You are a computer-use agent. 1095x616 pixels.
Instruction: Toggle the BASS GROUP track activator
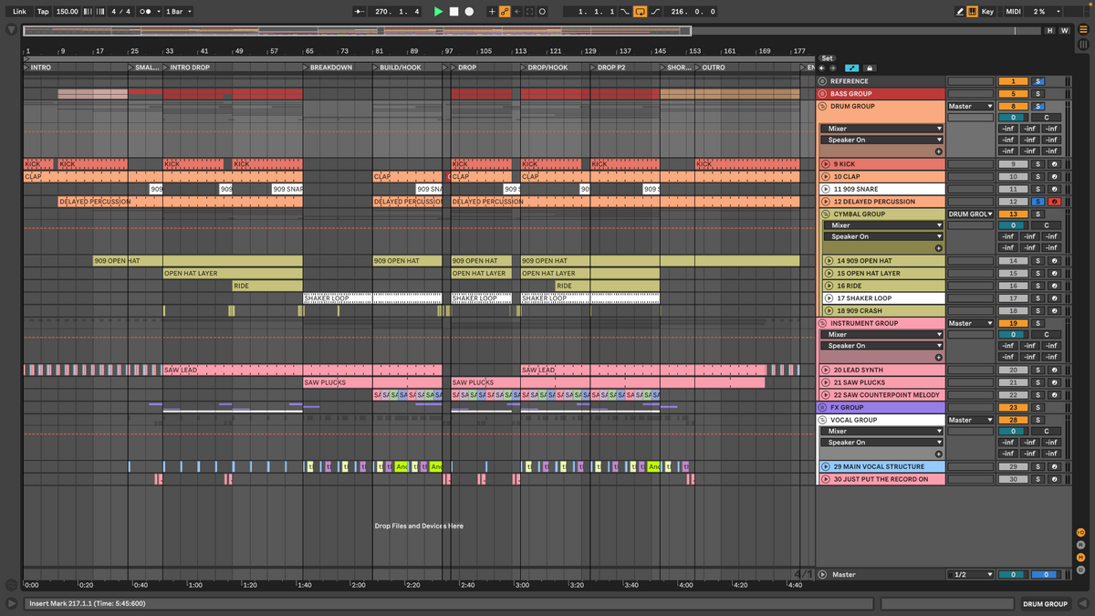[1012, 94]
